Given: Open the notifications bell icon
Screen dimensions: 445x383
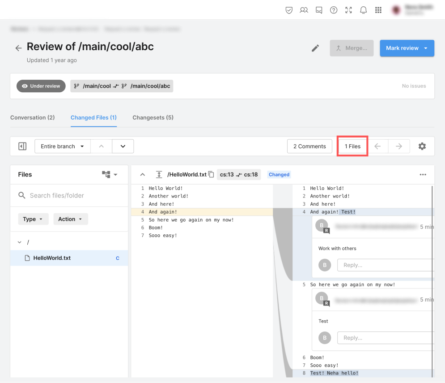Looking at the screenshot, I should pos(364,10).
